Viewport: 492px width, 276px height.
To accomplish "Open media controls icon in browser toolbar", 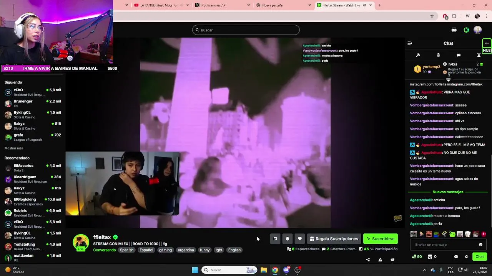I will point(468,16).
